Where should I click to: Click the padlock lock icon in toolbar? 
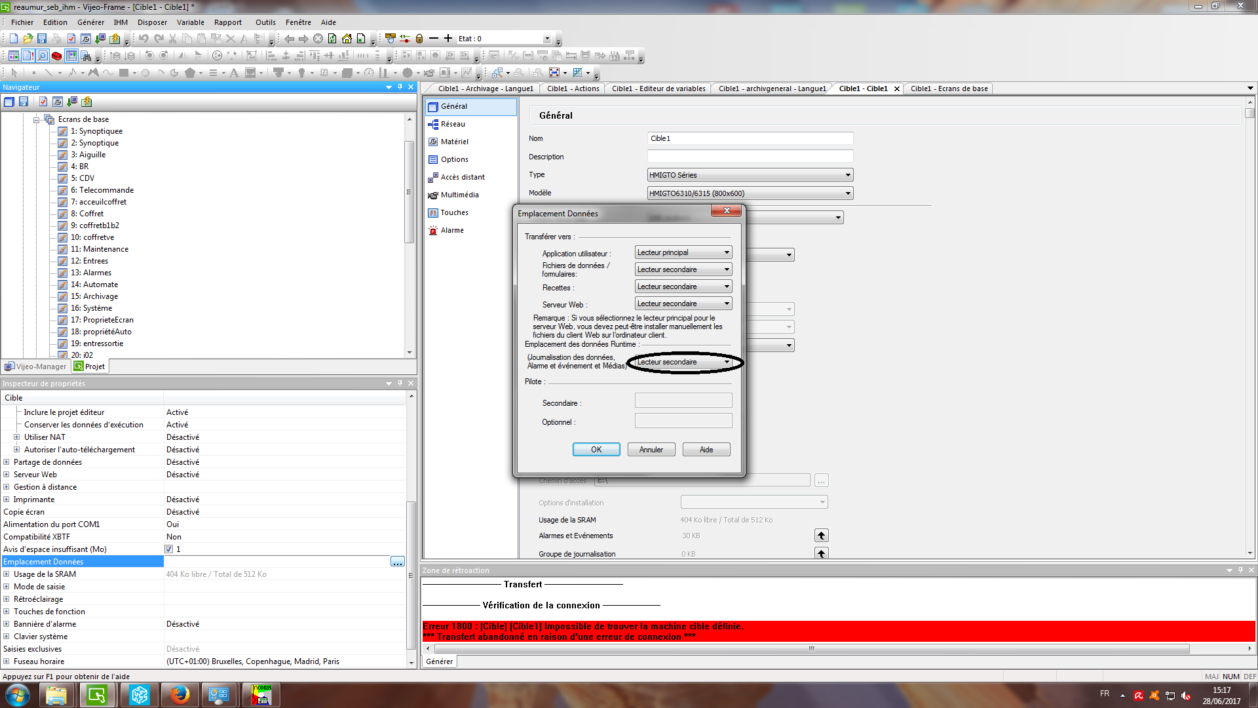[x=419, y=39]
